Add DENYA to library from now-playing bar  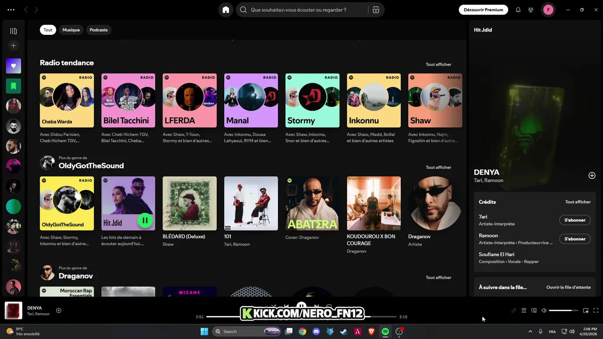tap(59, 310)
